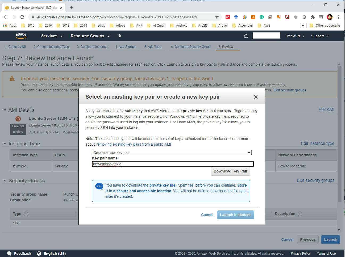Open the media control playlist icon
The width and height of the screenshot is (345, 257).
click(321, 17)
